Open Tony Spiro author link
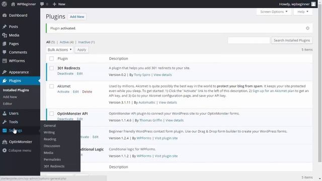This screenshot has height=181, width=322. (x=142, y=75)
